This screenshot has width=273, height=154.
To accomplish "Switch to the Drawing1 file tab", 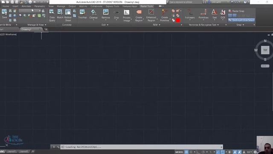I will point(31,30).
